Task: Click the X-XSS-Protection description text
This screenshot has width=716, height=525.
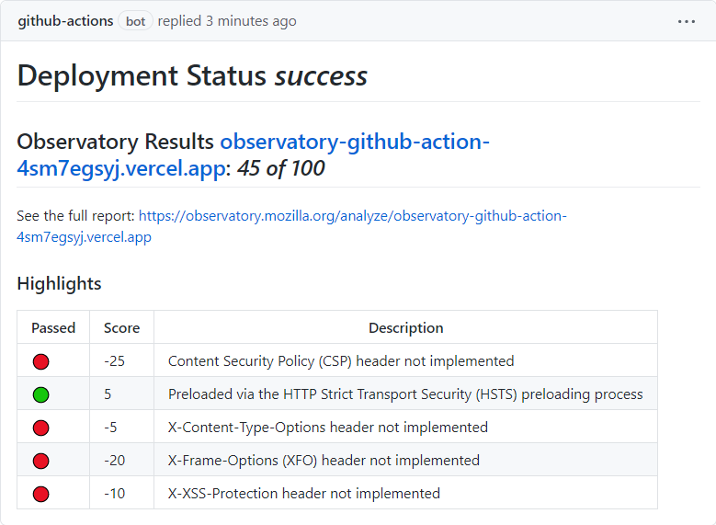Action: 304,494
